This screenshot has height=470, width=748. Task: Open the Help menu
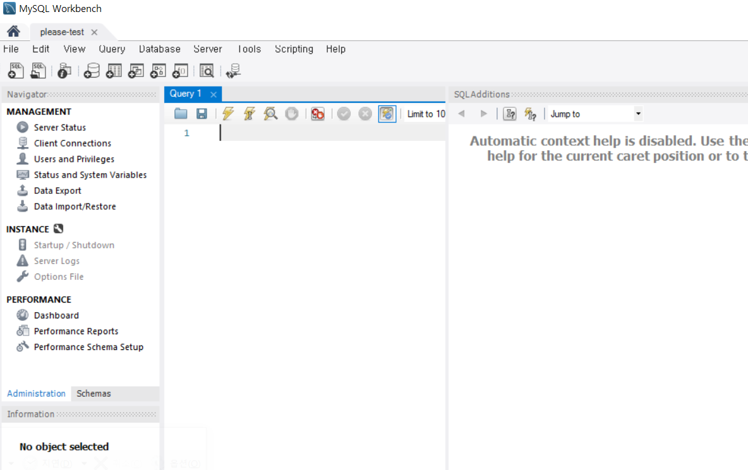click(336, 49)
